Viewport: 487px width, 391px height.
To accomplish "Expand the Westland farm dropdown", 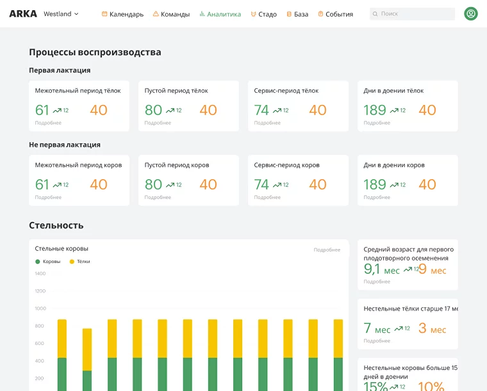I will click(x=62, y=13).
